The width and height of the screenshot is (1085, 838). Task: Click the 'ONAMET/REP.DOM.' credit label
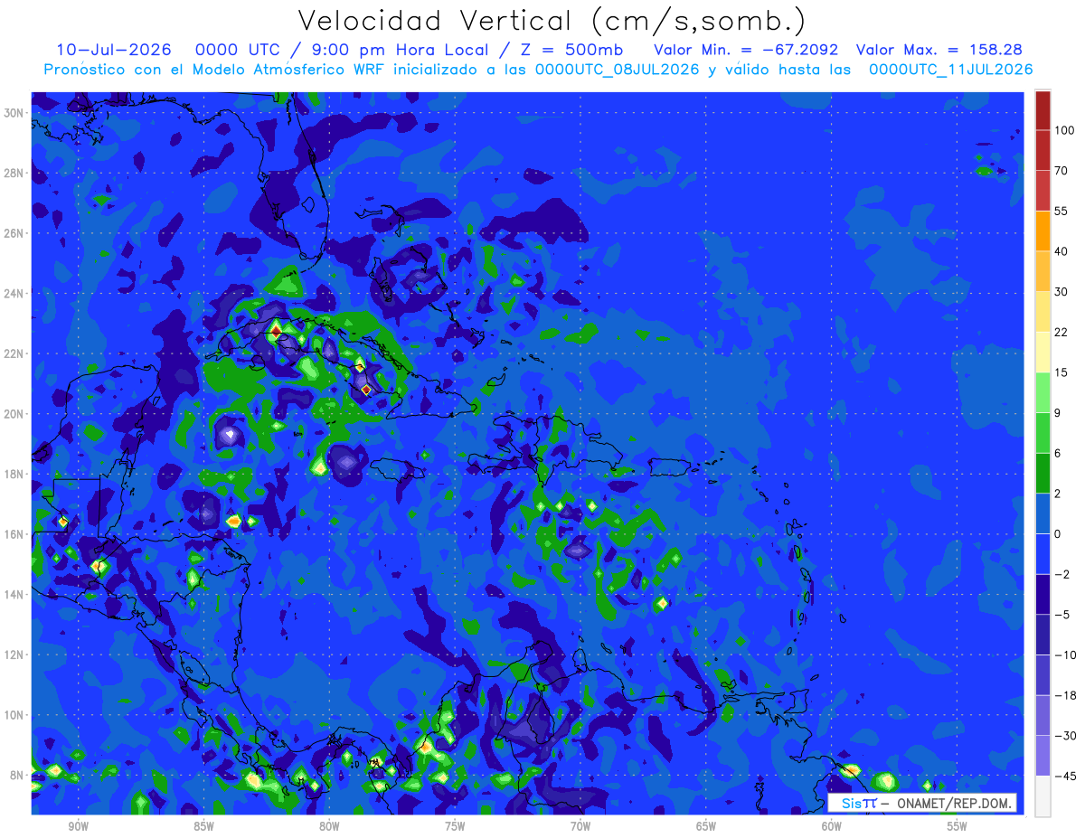click(955, 803)
